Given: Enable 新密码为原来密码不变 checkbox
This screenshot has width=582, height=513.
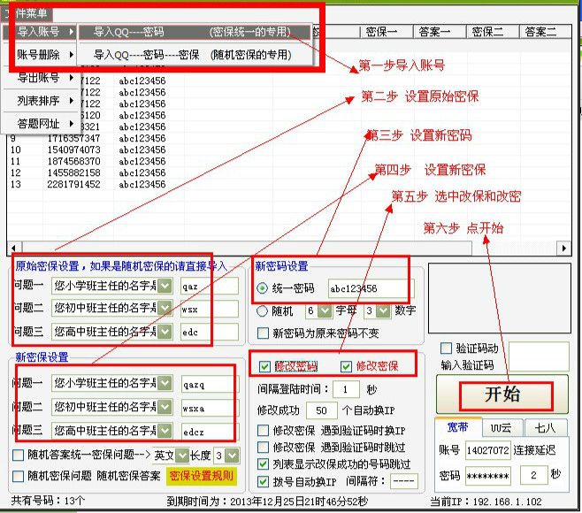Looking at the screenshot, I should tap(263, 333).
